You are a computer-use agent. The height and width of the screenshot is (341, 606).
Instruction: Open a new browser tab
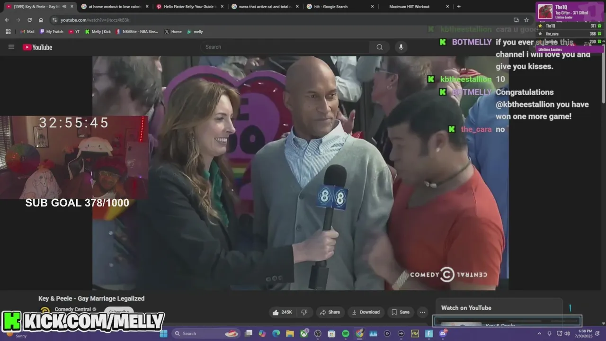[x=459, y=7]
